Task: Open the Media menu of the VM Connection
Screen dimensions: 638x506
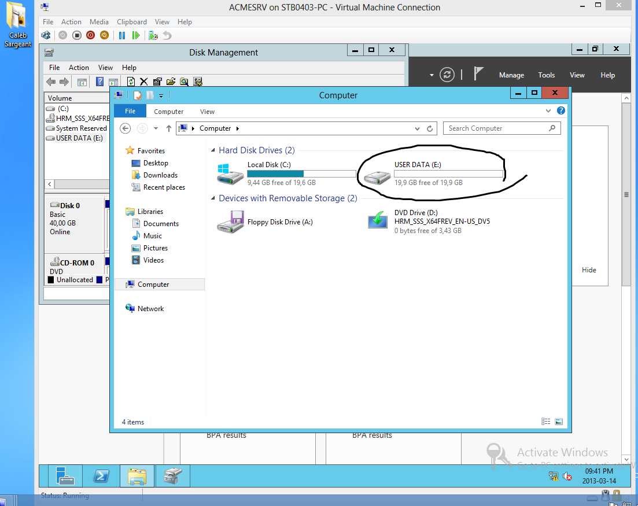Action: coord(99,22)
